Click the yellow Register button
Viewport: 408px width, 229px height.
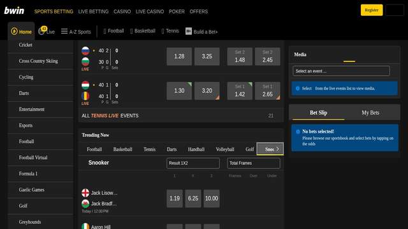pyautogui.click(x=372, y=10)
